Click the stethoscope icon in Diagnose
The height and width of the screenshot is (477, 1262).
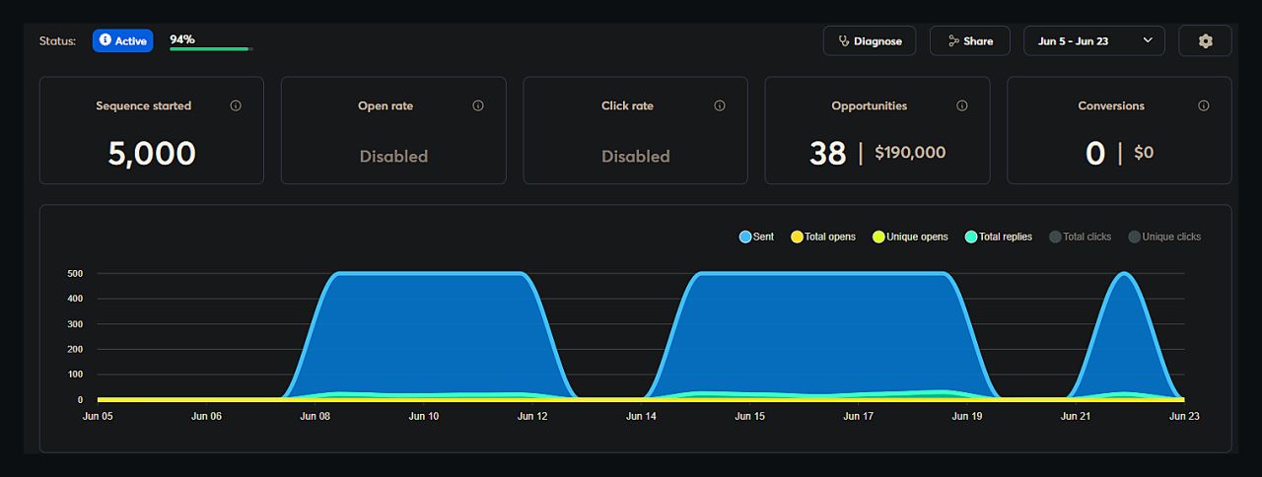[x=844, y=41]
